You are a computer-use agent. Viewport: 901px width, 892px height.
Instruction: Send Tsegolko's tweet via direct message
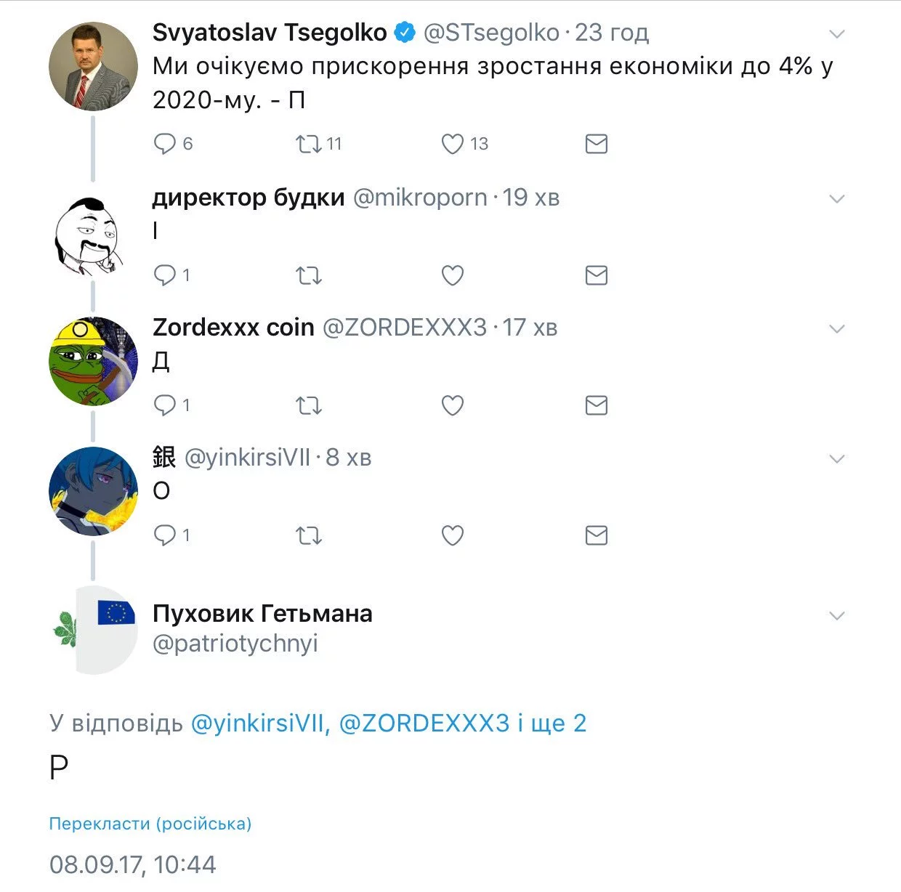click(596, 144)
